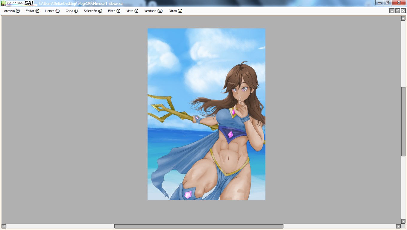This screenshot has width=407, height=230.
Task: Open the Vista menu
Action: click(132, 11)
